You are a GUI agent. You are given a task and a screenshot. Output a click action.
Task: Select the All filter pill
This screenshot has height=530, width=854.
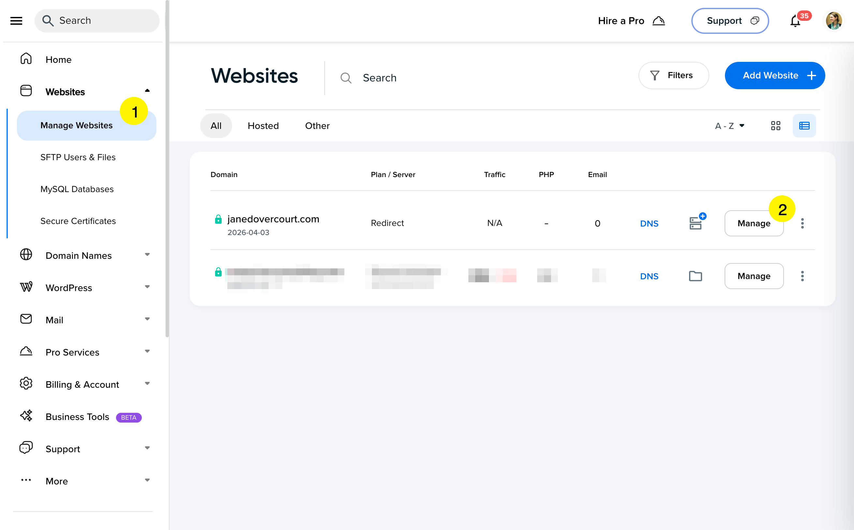point(216,125)
